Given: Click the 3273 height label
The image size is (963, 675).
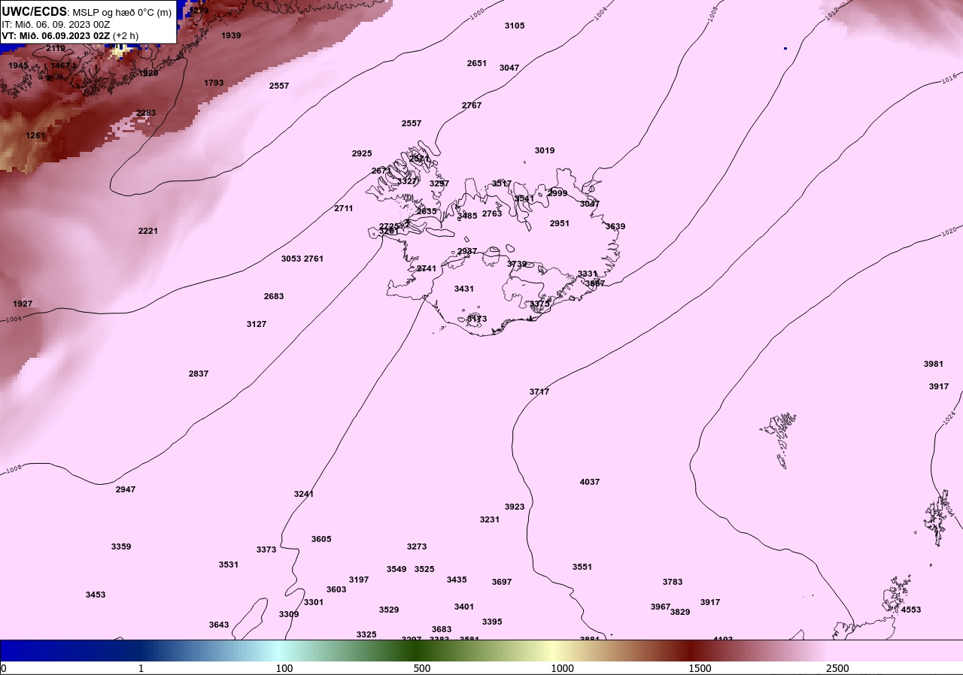Looking at the screenshot, I should [417, 546].
